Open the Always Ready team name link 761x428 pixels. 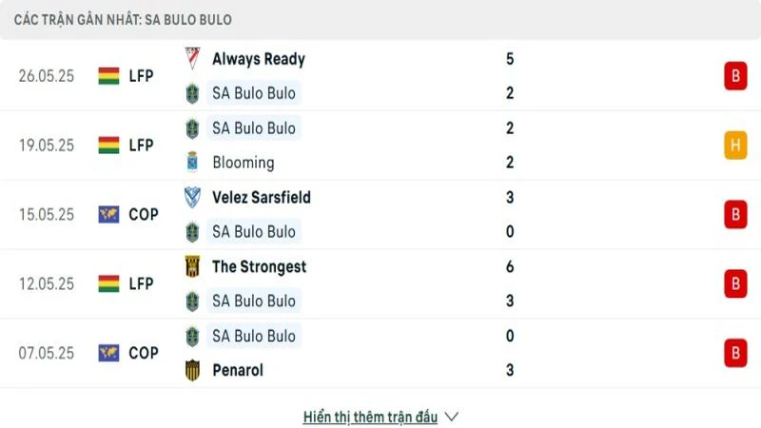click(x=259, y=59)
